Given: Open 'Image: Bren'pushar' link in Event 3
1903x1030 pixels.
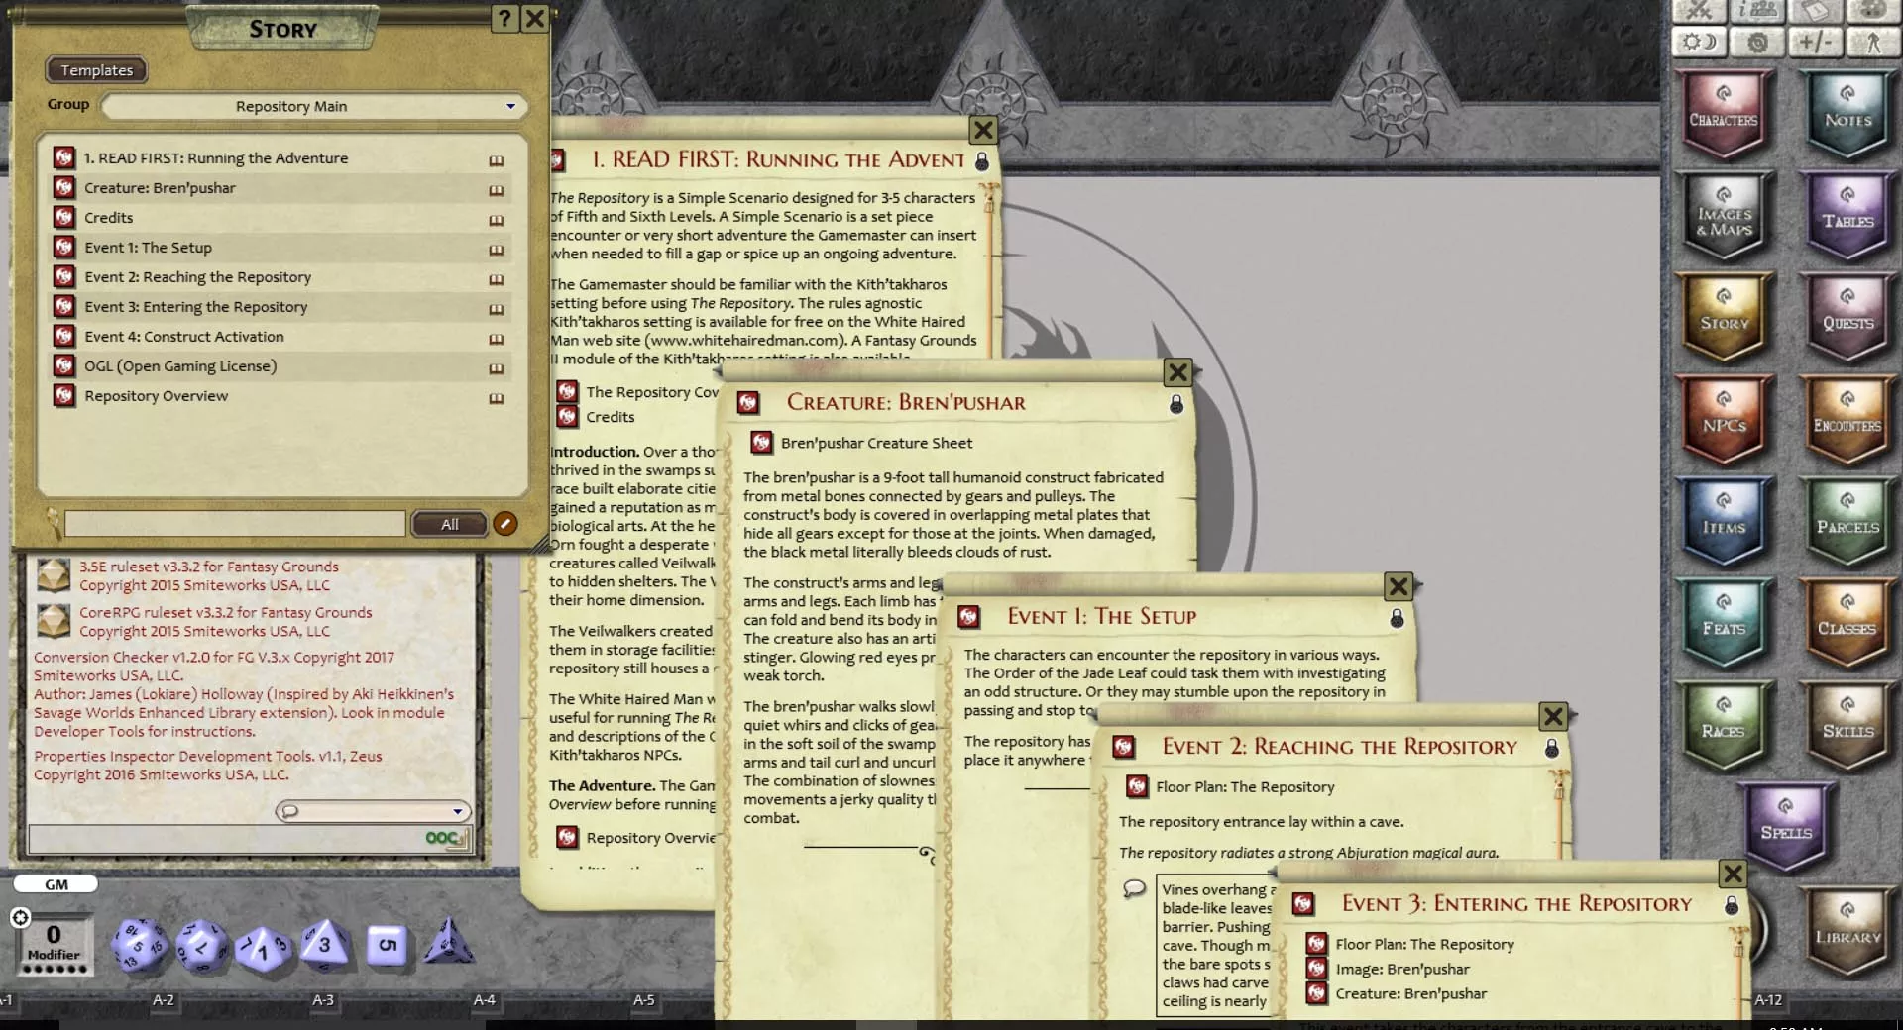Looking at the screenshot, I should point(1401,970).
